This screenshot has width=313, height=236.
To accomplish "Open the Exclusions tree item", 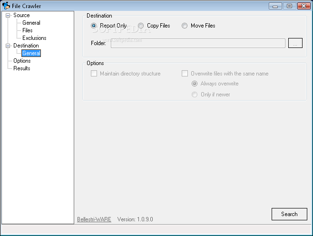I will point(34,38).
